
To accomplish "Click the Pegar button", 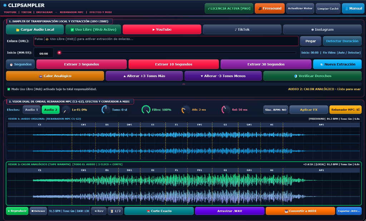I will pyautogui.click(x=311, y=41).
